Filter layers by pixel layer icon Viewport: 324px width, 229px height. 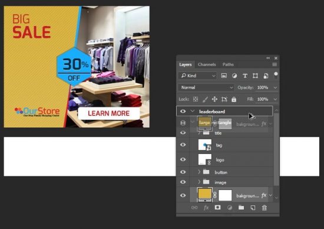coord(224,76)
